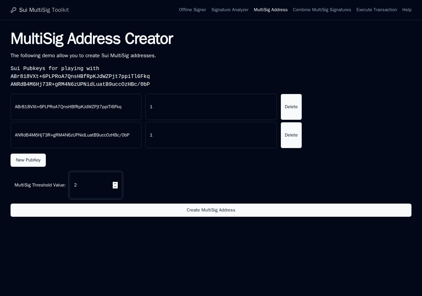Create MultiSig Address button
422x296 pixels.
point(211,210)
